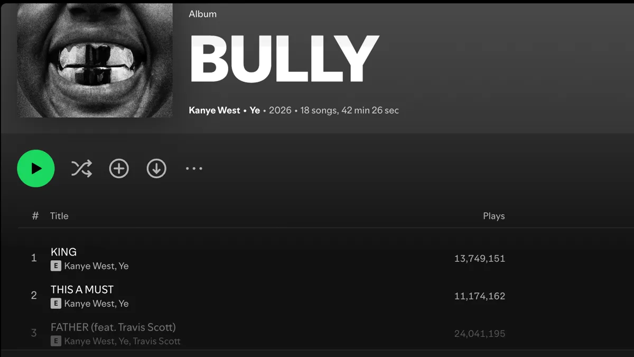The image size is (634, 357).
Task: Select the THIS A MUST track
Action: pyautogui.click(x=82, y=289)
